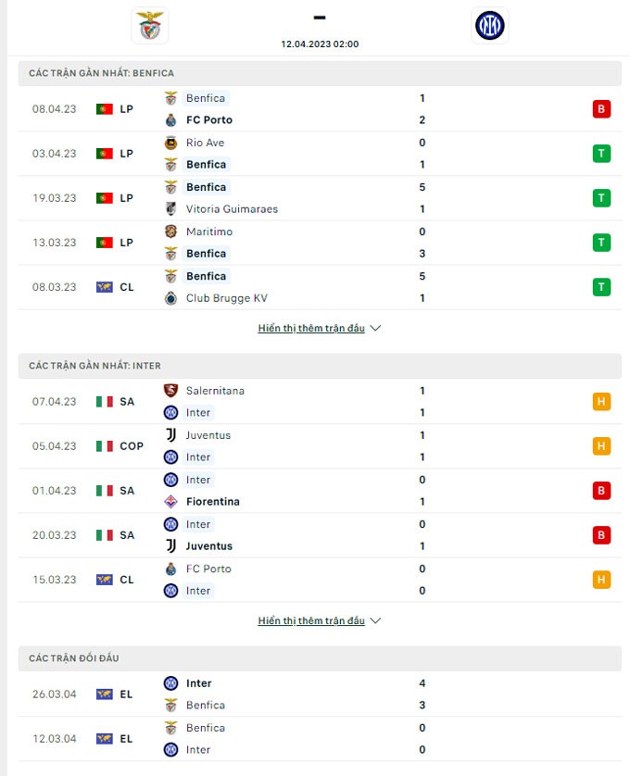Image resolution: width=630 pixels, height=776 pixels.
Task: Click the FC Porto logo in 08.04.23 match
Action: coord(170,120)
